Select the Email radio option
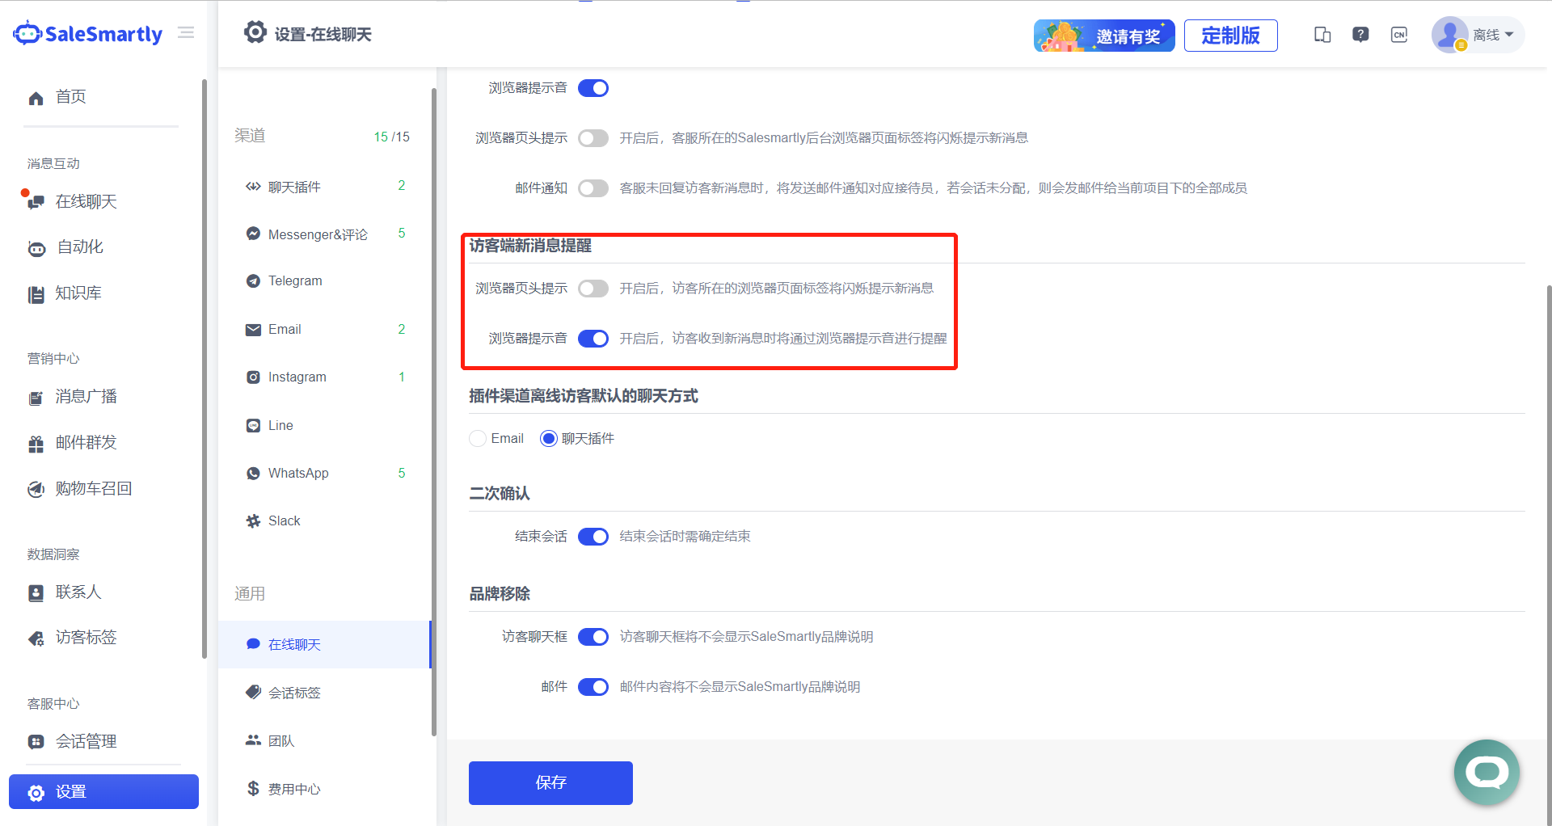The width and height of the screenshot is (1552, 826). click(x=478, y=439)
